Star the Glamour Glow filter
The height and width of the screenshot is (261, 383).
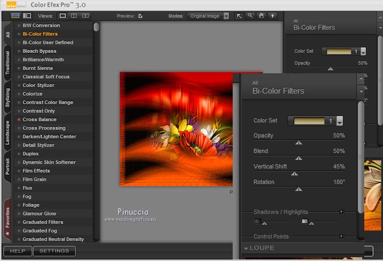[x=19, y=213]
